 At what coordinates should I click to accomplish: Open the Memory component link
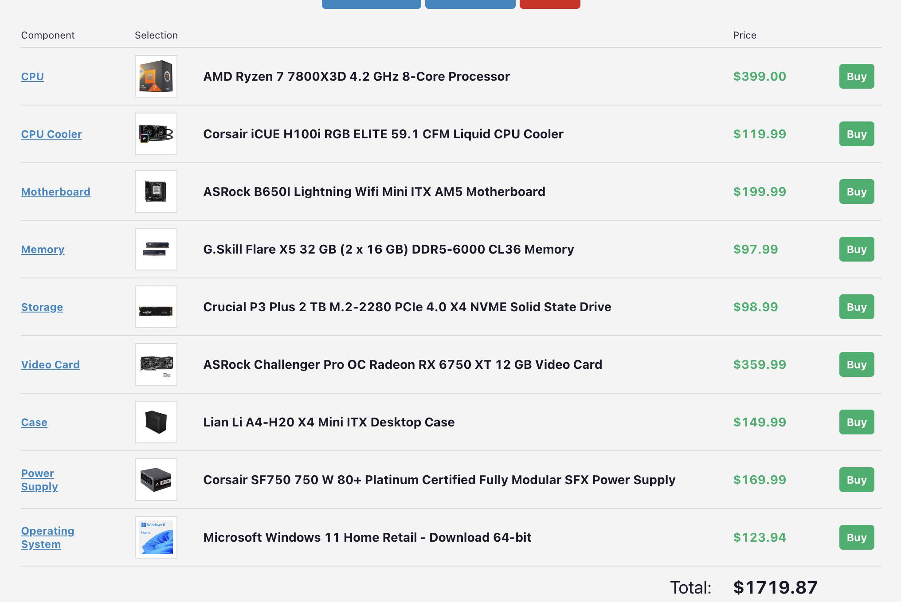pyautogui.click(x=43, y=249)
